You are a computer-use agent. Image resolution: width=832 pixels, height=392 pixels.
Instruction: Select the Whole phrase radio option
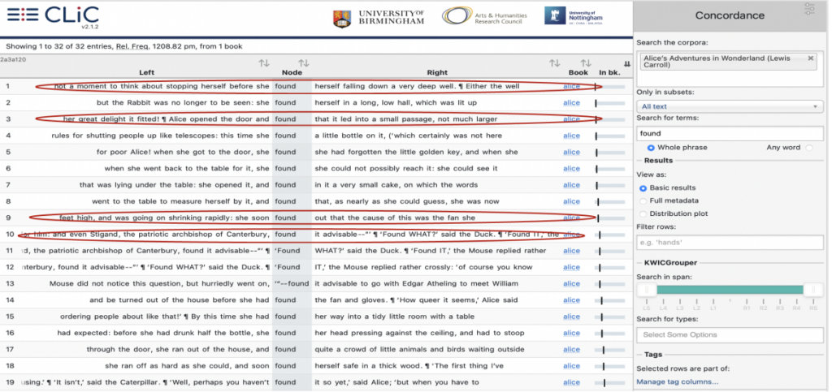coord(652,147)
